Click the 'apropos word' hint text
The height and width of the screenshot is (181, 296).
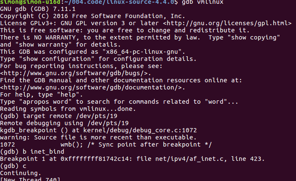pyautogui.click(x=45, y=102)
